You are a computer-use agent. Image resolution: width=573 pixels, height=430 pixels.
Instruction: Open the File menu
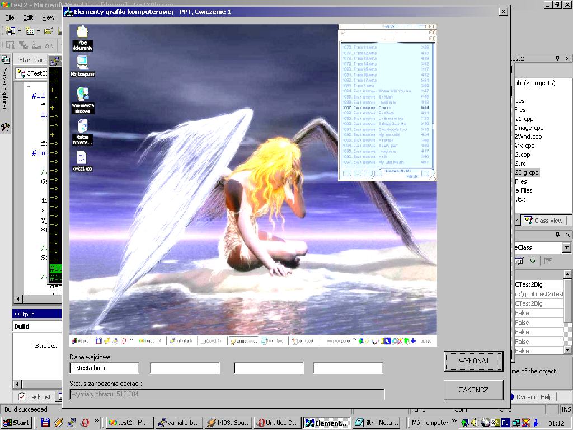[x=10, y=17]
